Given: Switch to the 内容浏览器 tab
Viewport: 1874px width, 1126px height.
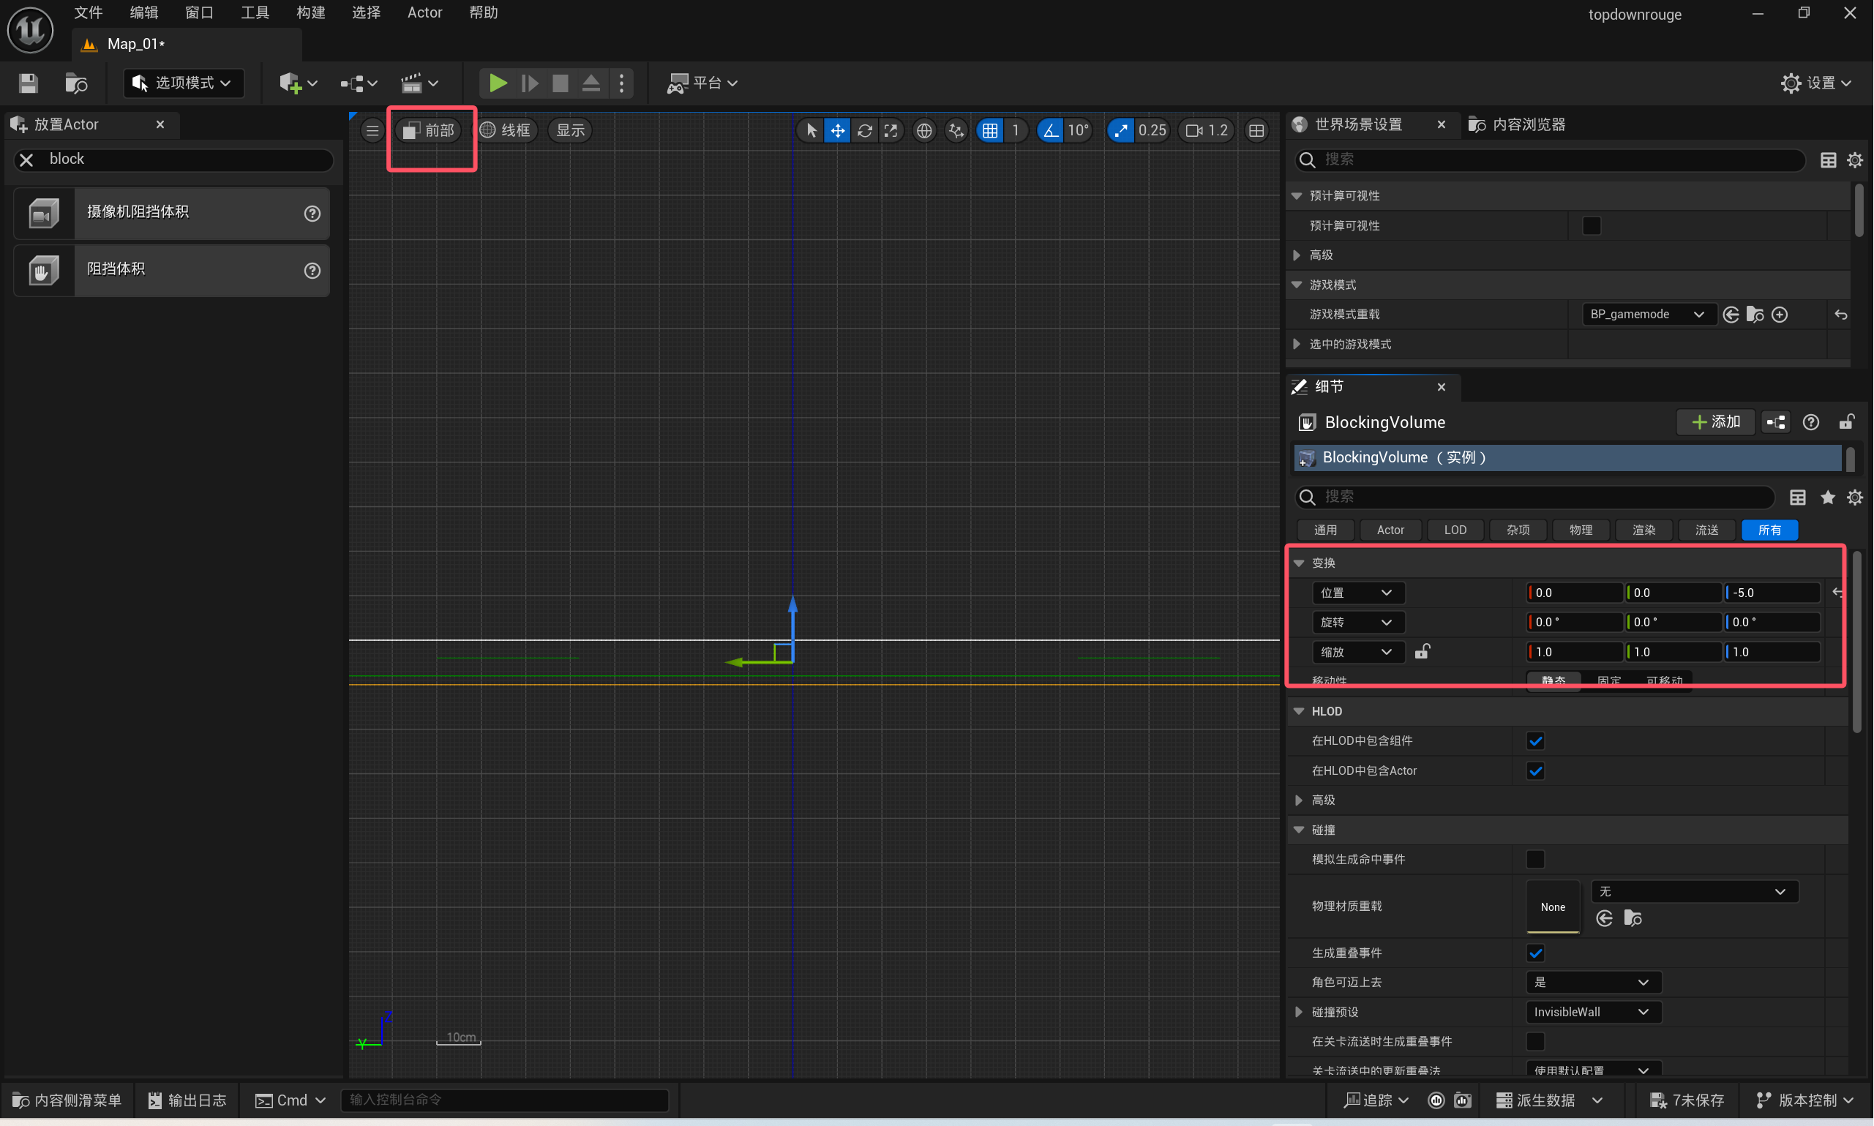Looking at the screenshot, I should (x=1518, y=124).
